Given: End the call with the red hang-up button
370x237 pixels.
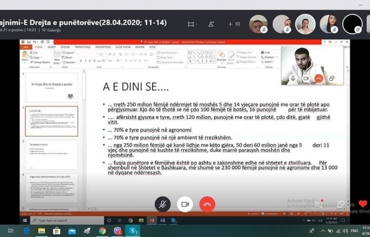Looking at the screenshot, I should tap(207, 204).
